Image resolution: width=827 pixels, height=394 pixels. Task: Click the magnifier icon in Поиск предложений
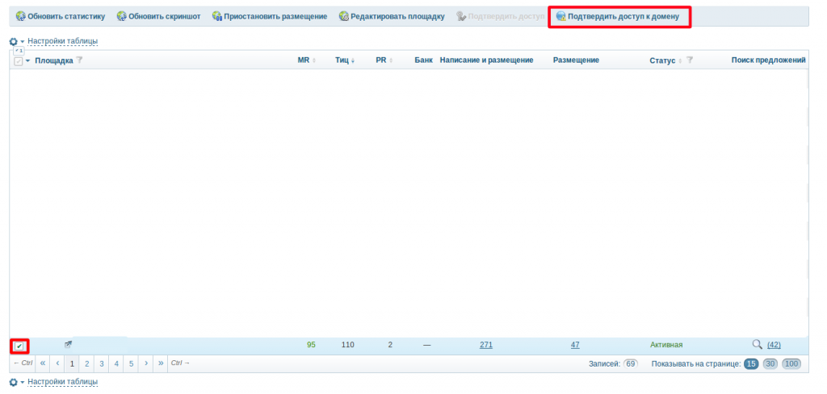tap(757, 345)
